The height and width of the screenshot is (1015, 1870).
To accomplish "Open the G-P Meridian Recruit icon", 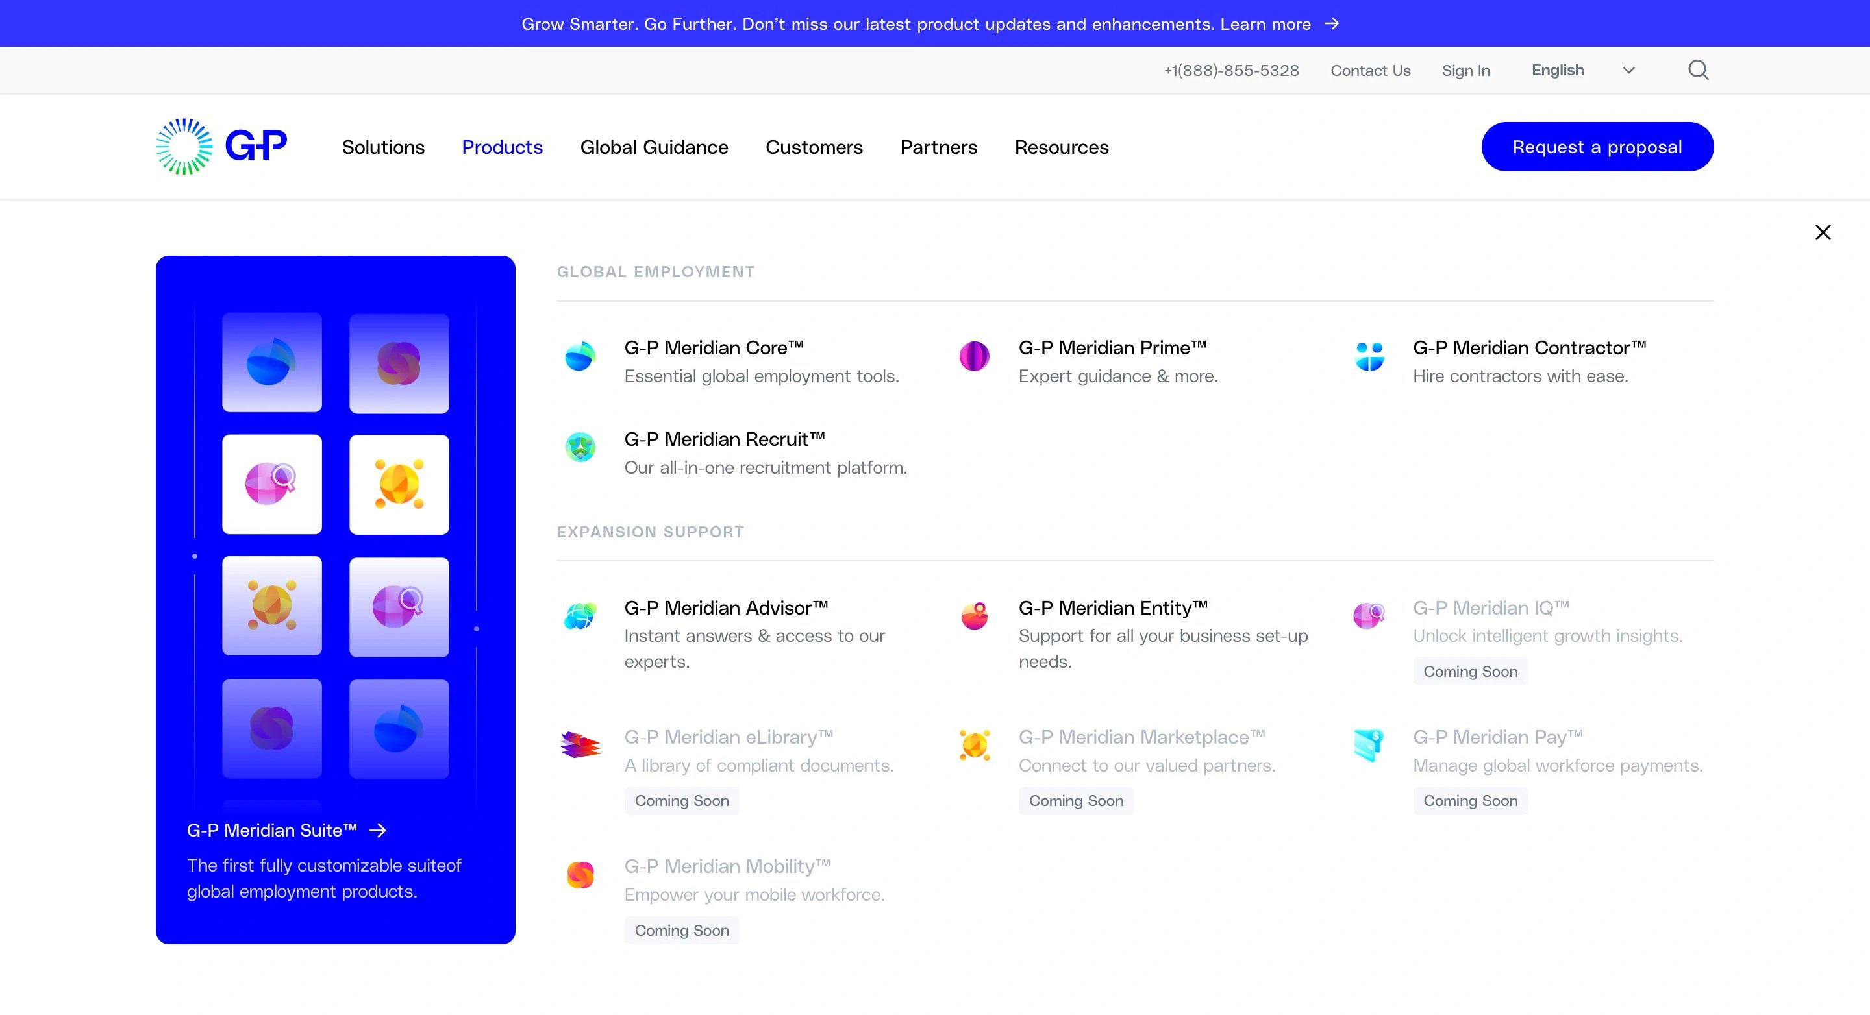I will (x=580, y=447).
